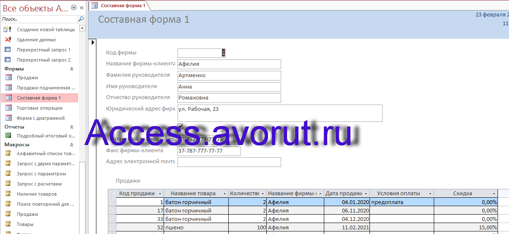Click the 'Продажи' form icon

coord(8,78)
